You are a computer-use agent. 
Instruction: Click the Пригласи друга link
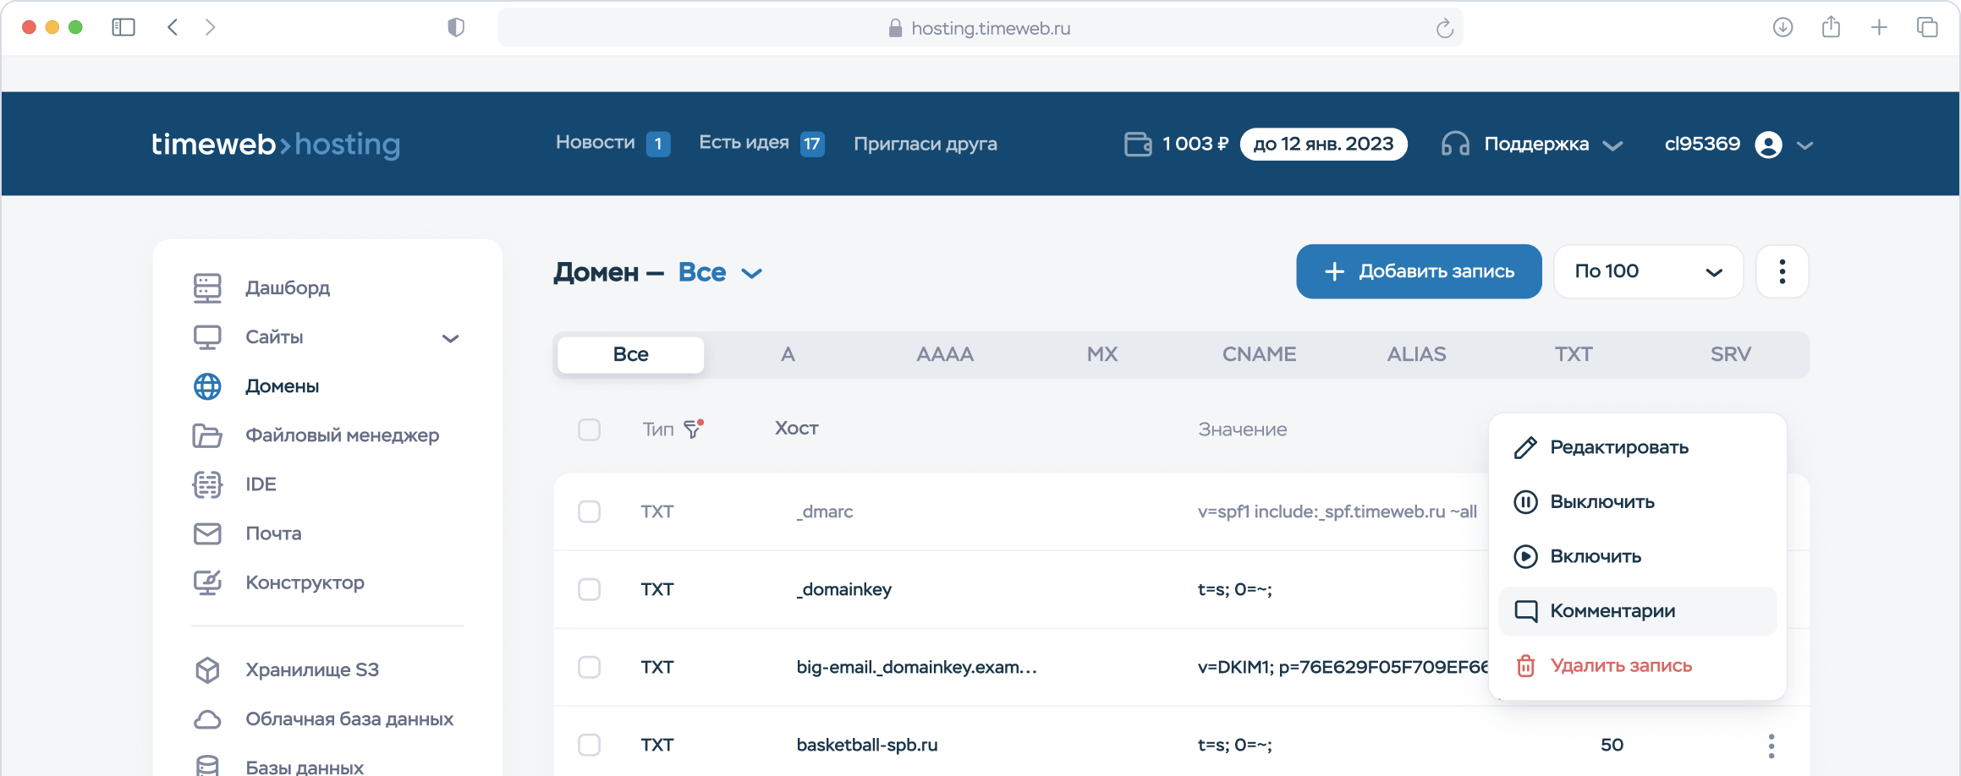(926, 144)
